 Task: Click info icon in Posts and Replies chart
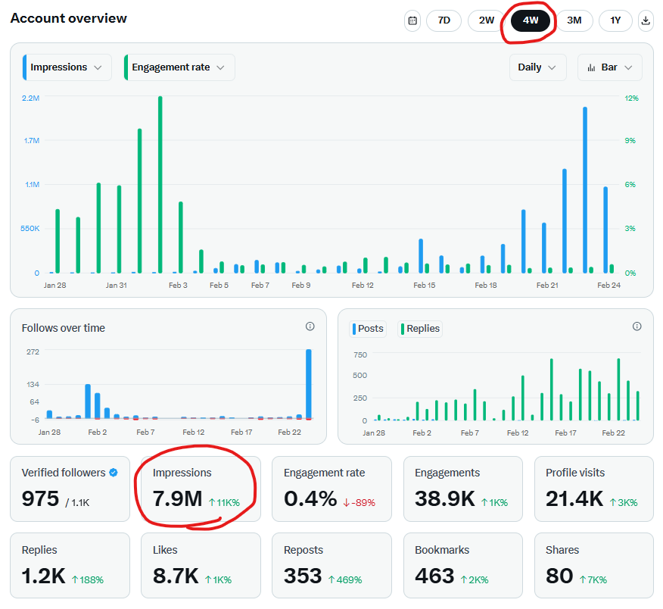pyautogui.click(x=637, y=326)
